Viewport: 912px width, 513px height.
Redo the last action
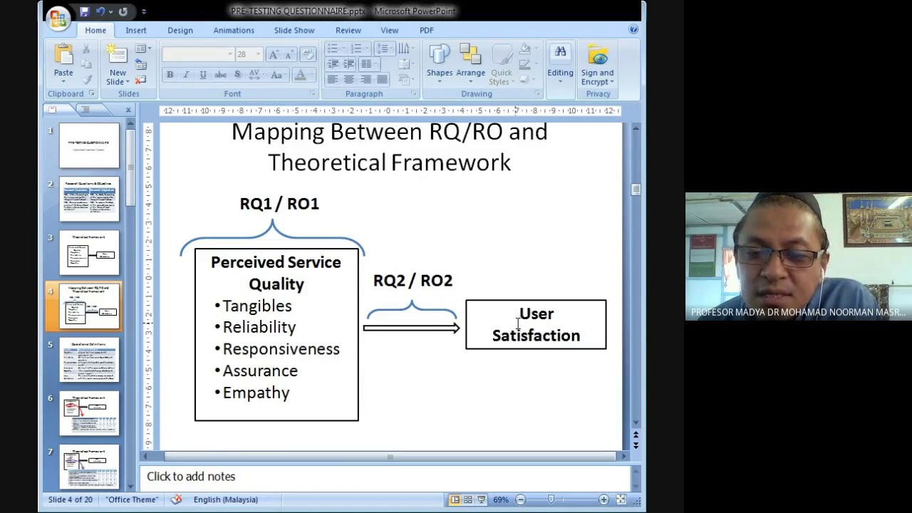tap(123, 11)
